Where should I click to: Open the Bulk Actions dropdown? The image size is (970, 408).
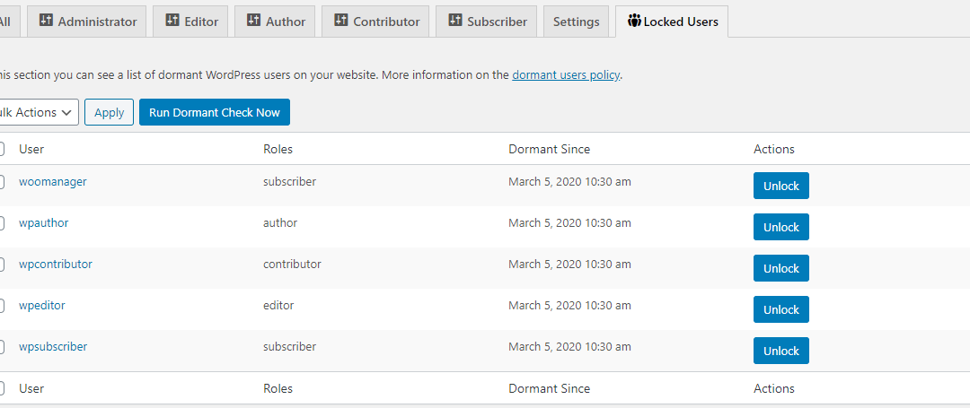pos(39,112)
